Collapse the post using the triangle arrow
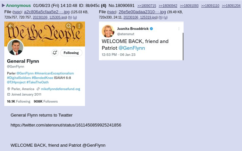This screenshot has width=242, height=151. point(3,6)
